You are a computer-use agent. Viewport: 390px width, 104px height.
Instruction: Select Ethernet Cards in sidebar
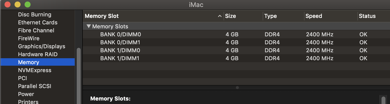[x=38, y=23]
